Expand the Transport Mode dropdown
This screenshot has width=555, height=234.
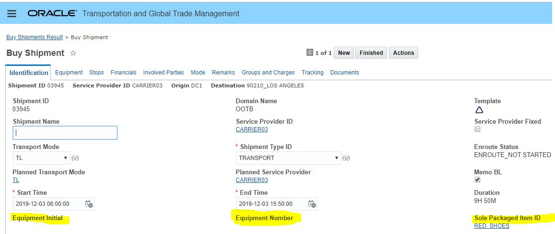coord(41,158)
